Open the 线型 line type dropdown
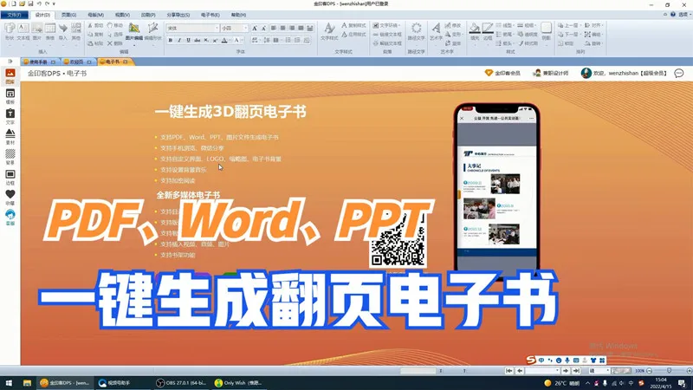 click(x=506, y=26)
